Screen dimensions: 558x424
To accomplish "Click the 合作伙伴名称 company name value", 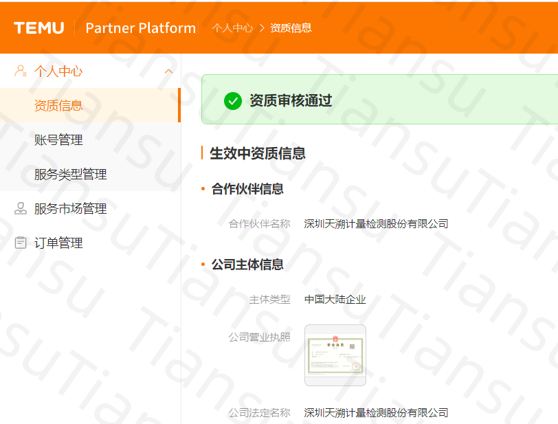I will [376, 223].
